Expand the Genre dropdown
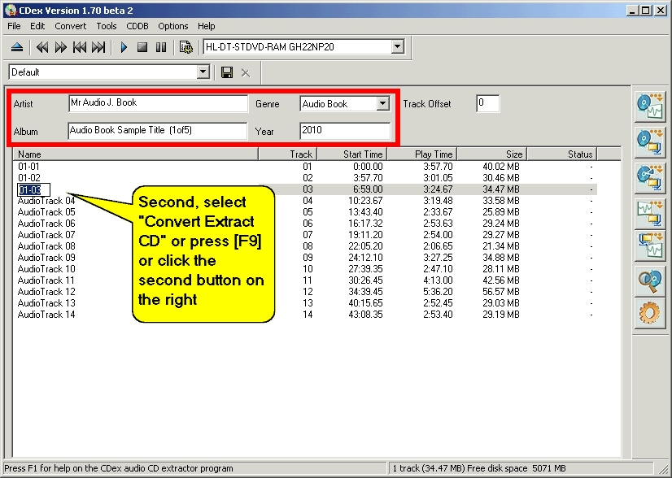 (x=382, y=103)
